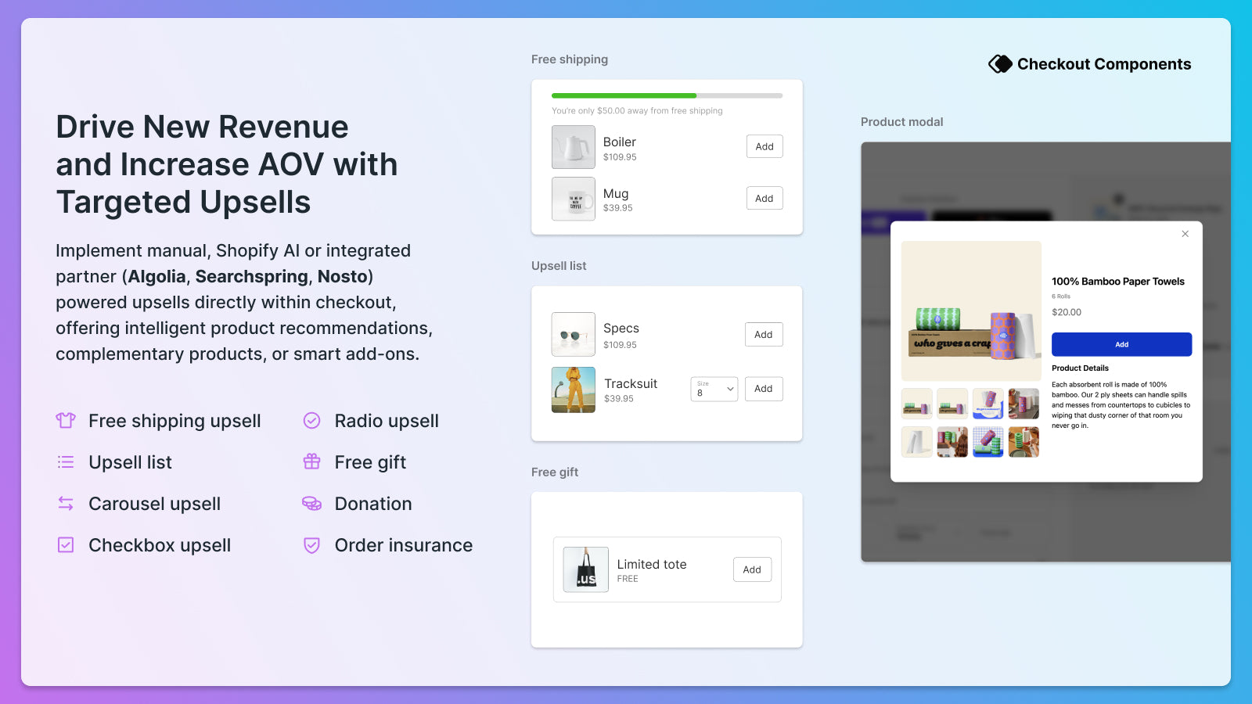The height and width of the screenshot is (704, 1252).
Task: Click the blue Add button in product modal
Action: click(x=1121, y=344)
